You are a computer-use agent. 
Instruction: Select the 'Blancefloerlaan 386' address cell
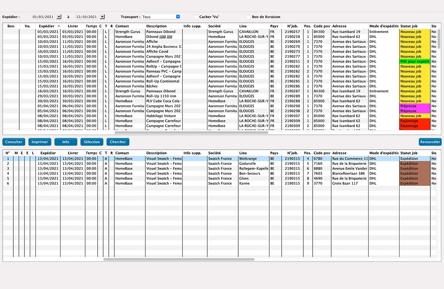click(x=350, y=173)
